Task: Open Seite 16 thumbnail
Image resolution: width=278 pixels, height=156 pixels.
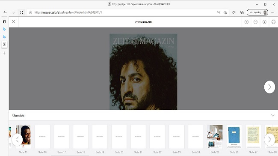Action: (42, 137)
